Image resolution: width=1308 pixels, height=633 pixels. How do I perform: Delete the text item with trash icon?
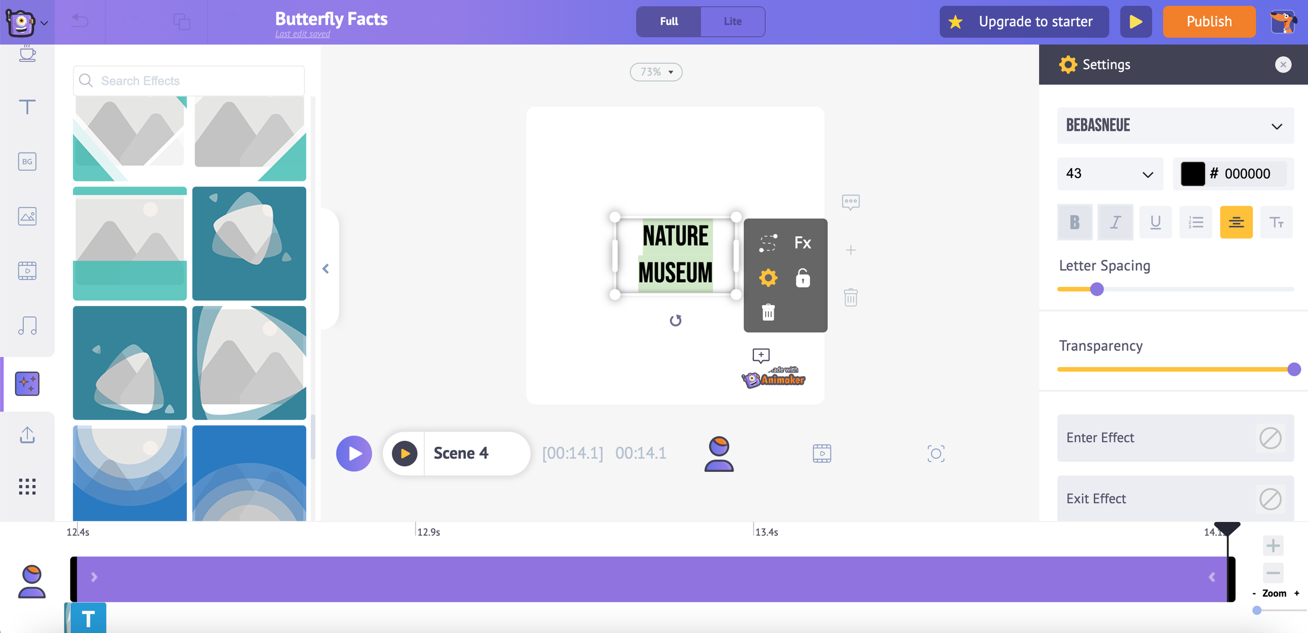pyautogui.click(x=768, y=313)
